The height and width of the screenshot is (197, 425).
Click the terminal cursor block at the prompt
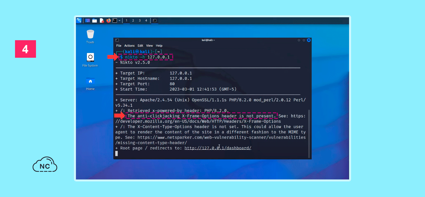point(116,153)
